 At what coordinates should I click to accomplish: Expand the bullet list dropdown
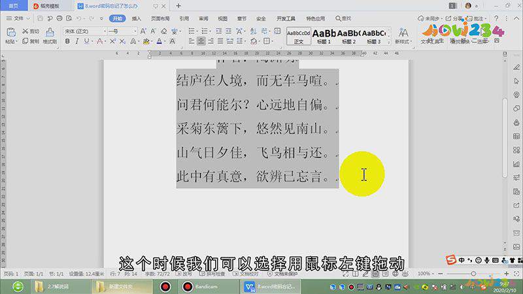(x=197, y=31)
